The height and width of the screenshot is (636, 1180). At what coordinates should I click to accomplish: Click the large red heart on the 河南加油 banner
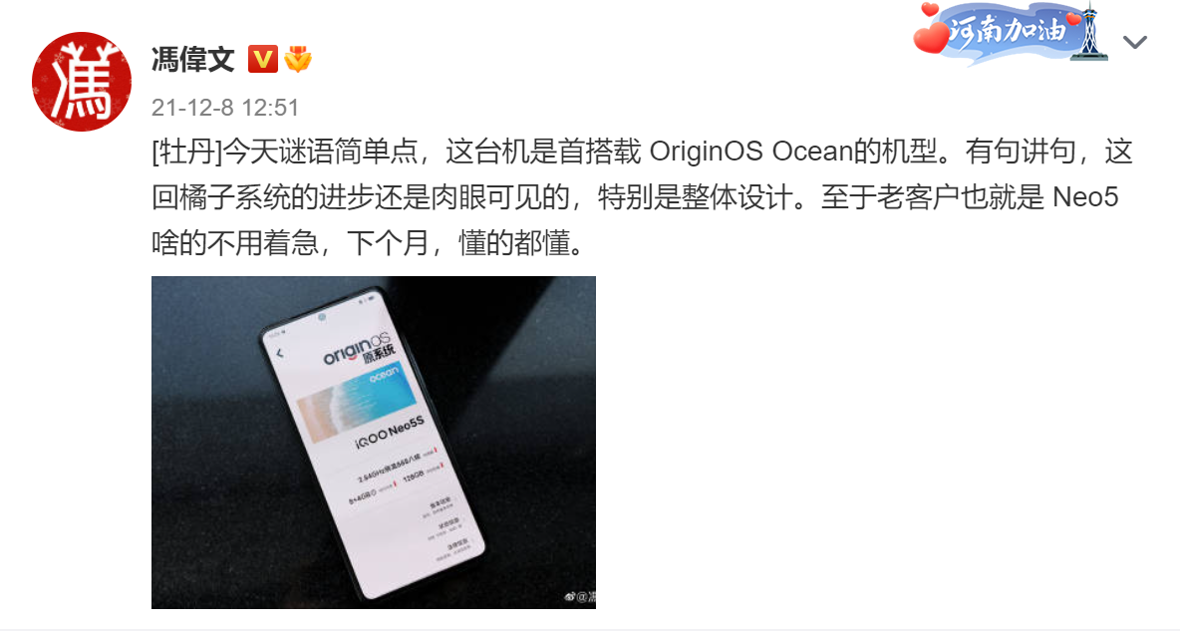pyautogui.click(x=932, y=37)
